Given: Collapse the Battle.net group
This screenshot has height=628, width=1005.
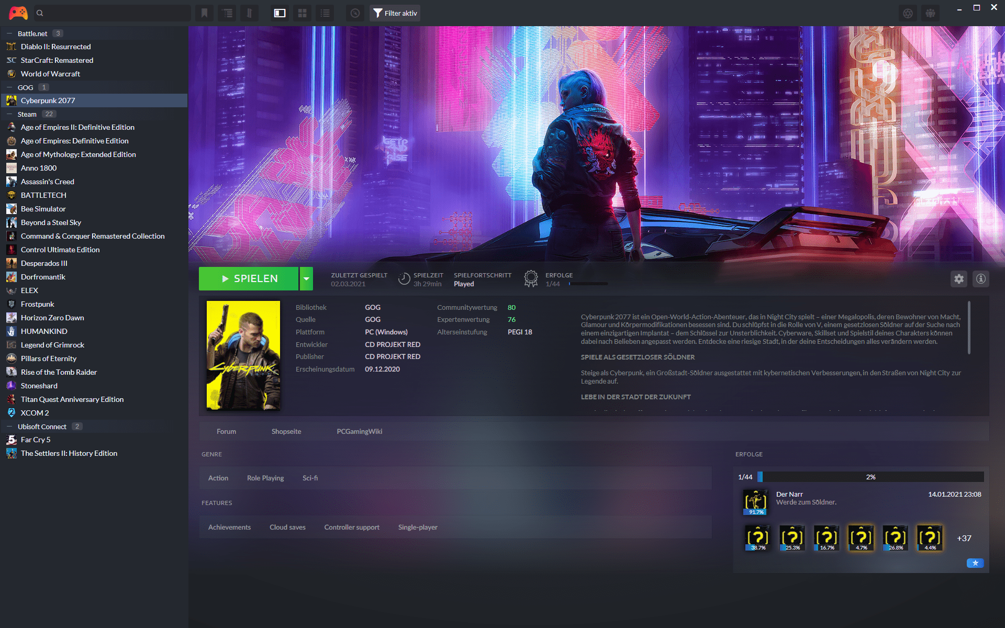Looking at the screenshot, I should click(9, 33).
